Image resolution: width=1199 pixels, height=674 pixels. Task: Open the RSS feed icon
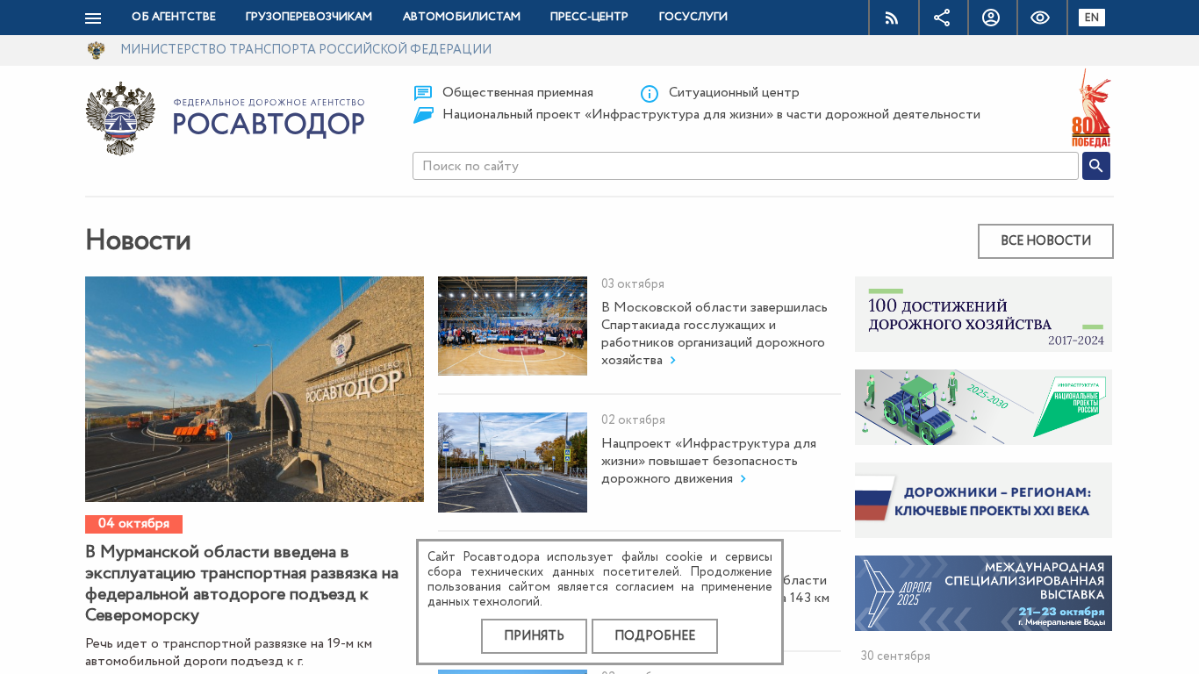pos(892,18)
